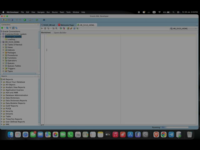Open the new connection dropdown arrow
Viewport: 200px width, 150px height.
(x=5, y=28)
